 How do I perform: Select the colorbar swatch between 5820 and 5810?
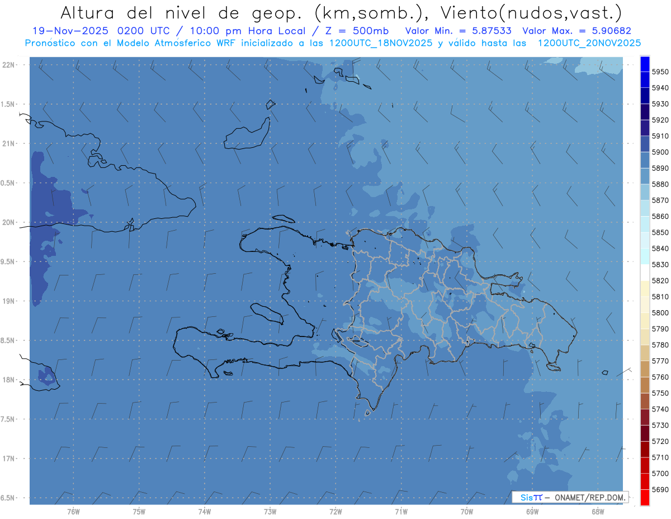(645, 289)
